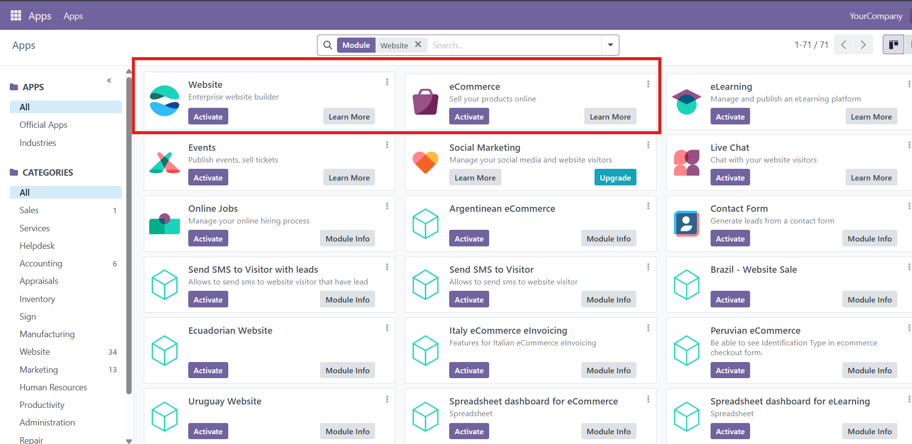The width and height of the screenshot is (912, 444).
Task: Click the eLearning graduation cap icon
Action: pyautogui.click(x=687, y=101)
